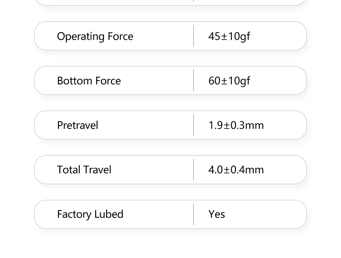Click the Operating Force label
This screenshot has width=341, height=258.
click(95, 36)
